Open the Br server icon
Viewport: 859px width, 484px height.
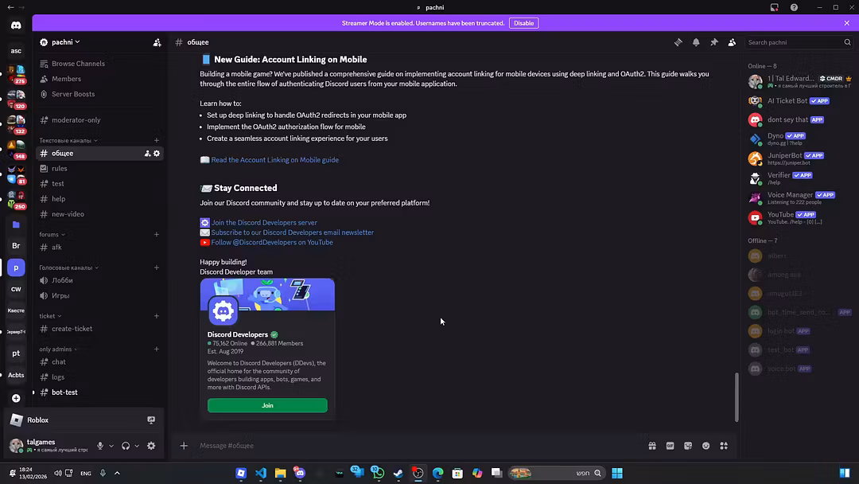(x=16, y=245)
